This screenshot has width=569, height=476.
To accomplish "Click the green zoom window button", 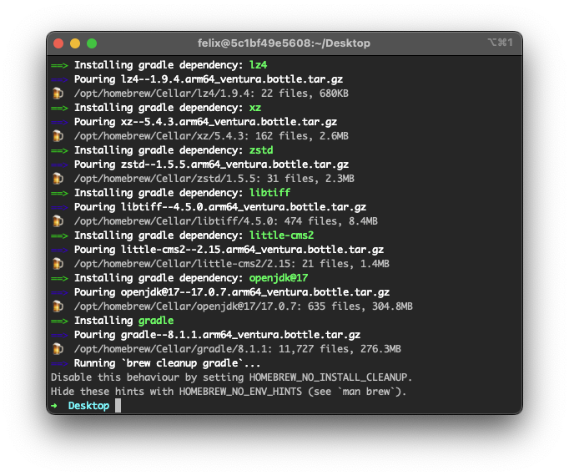I will (92, 43).
